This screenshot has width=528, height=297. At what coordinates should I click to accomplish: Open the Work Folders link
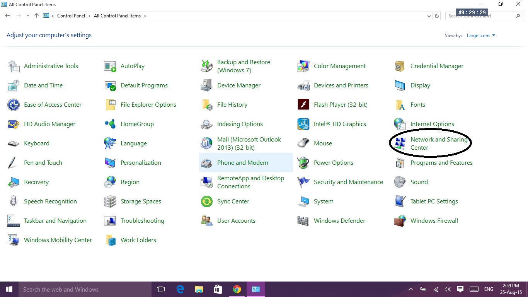[x=138, y=240]
